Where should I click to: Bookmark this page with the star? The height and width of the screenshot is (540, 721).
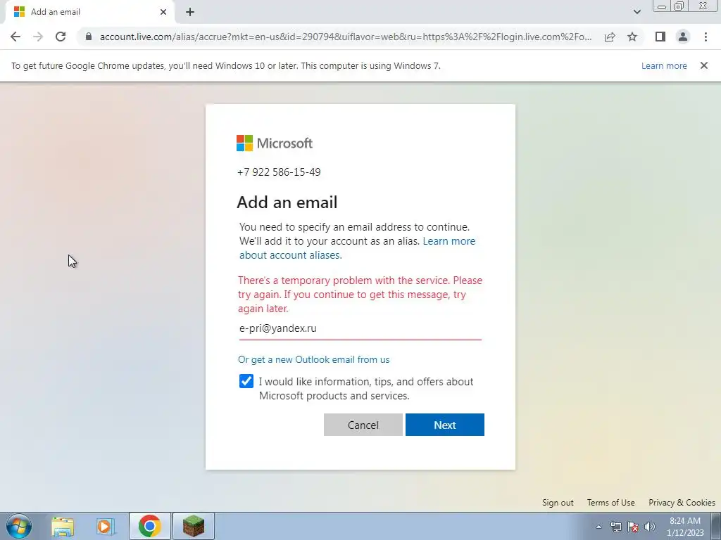[x=632, y=37]
